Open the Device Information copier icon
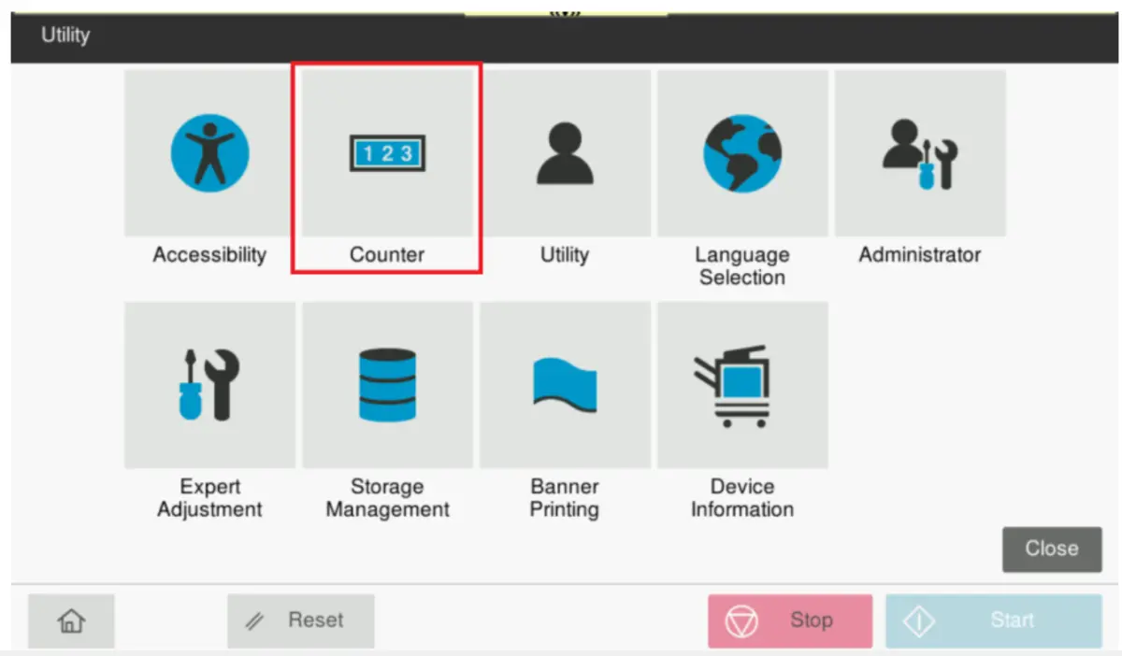Image resolution: width=1122 pixels, height=656 pixels. pyautogui.click(x=742, y=384)
